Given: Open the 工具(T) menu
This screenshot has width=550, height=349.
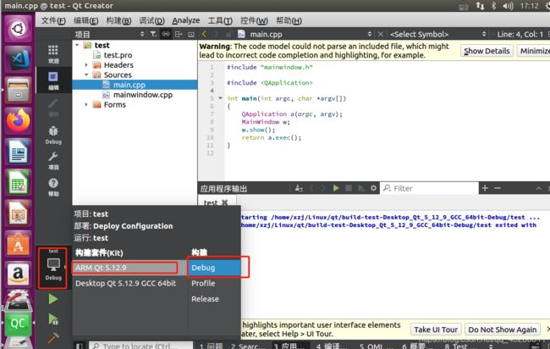Looking at the screenshot, I should 220,20.
